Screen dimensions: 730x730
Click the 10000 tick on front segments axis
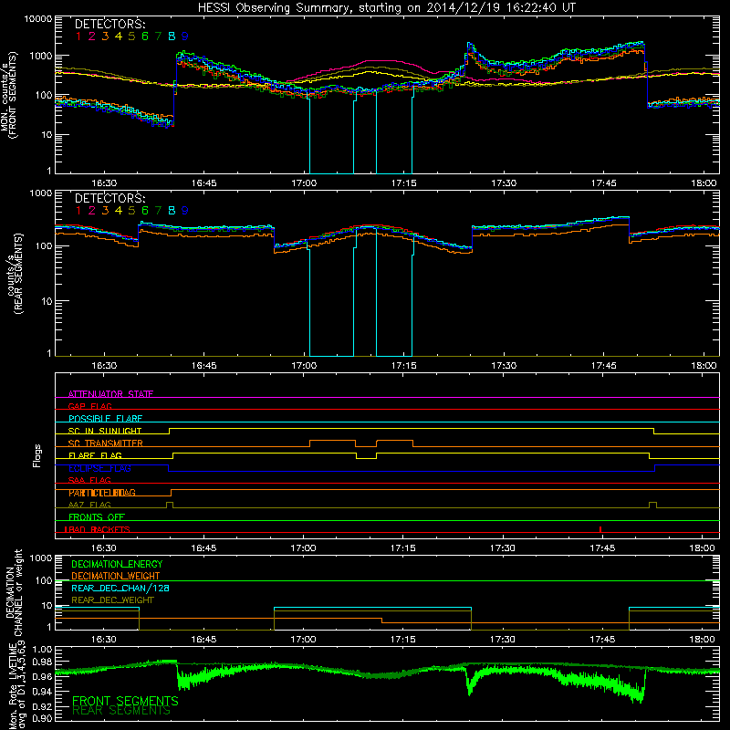(38, 19)
